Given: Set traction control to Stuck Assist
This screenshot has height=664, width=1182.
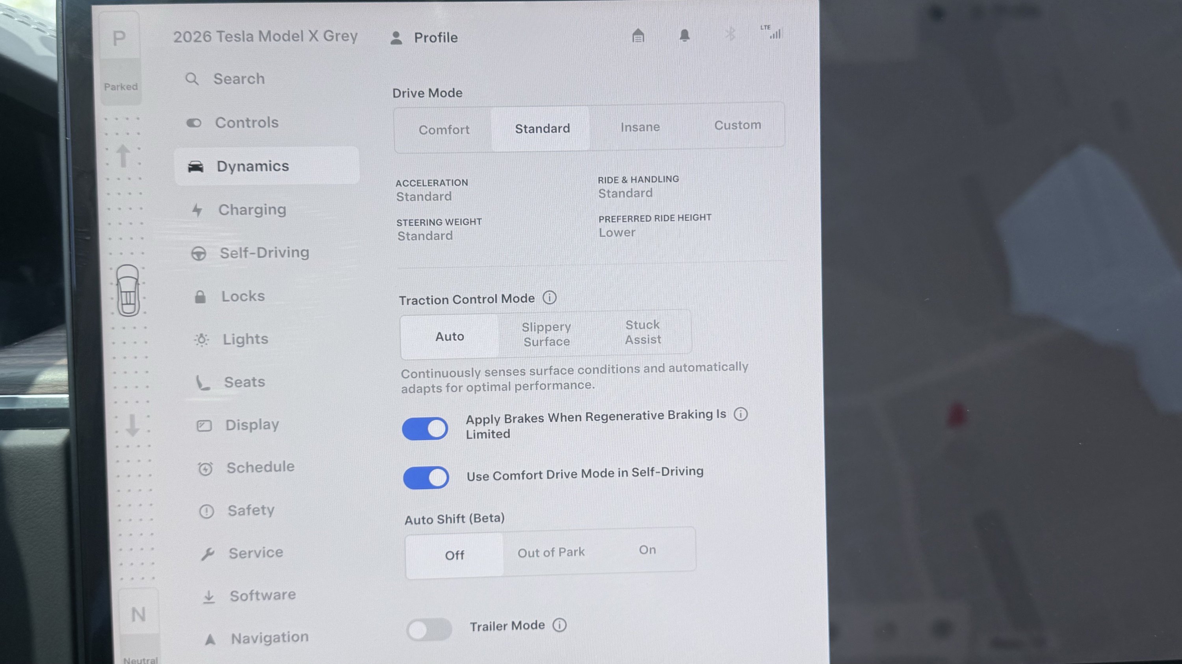Looking at the screenshot, I should [643, 332].
